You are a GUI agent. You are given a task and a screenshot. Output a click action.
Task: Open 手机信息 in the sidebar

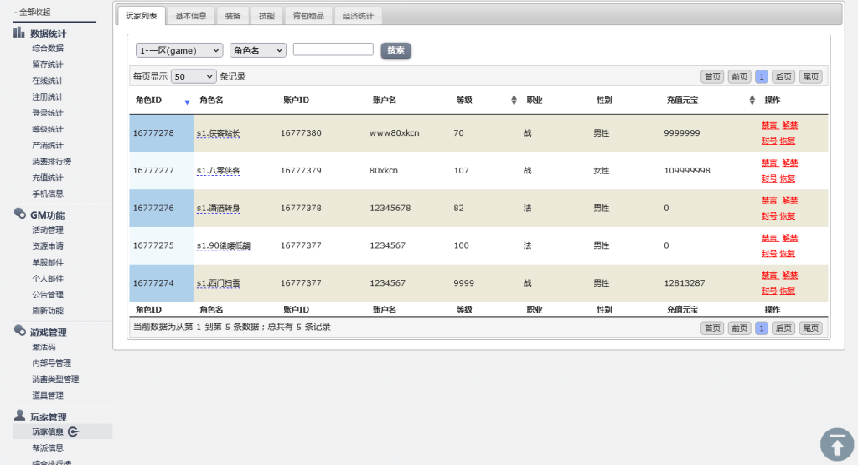[48, 194]
